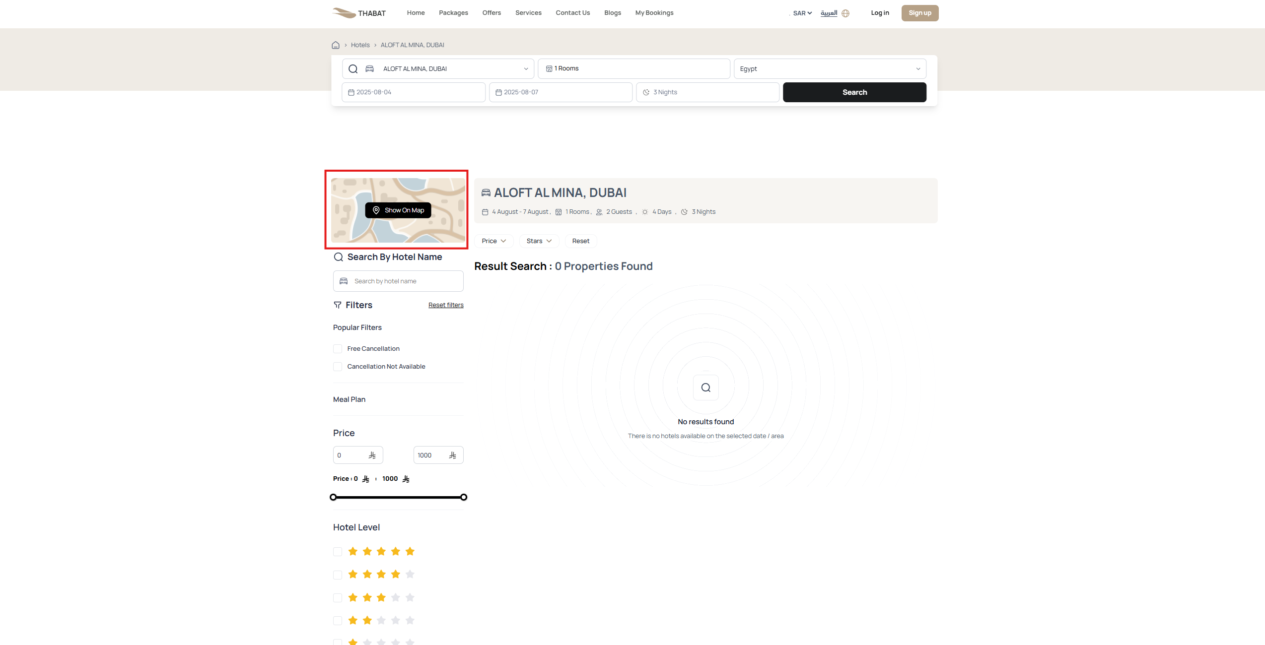Open the Packages menu item
1265x645 pixels.
453,13
